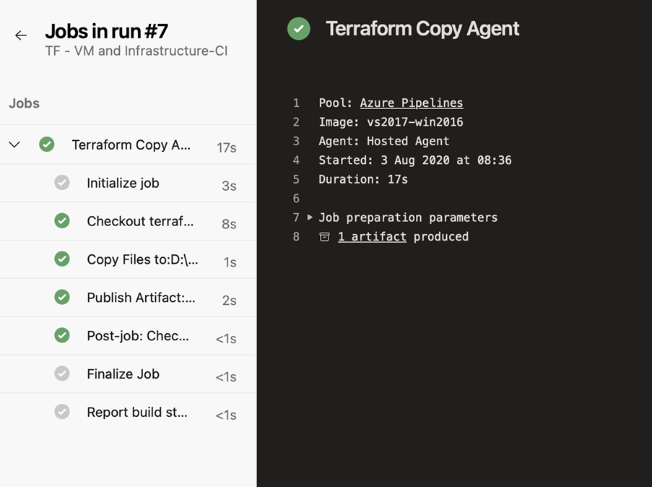Screen dimensions: 652x487
Task: Open the Initialize job step log
Action: click(x=128, y=183)
